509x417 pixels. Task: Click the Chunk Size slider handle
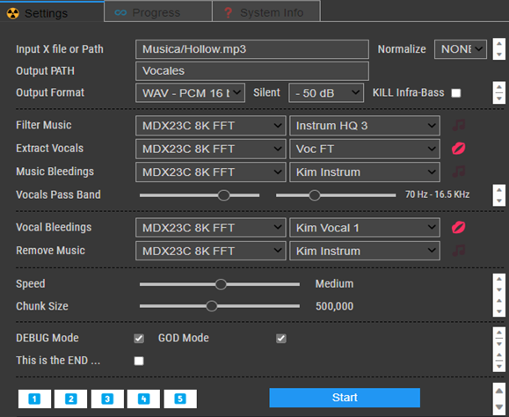tap(212, 306)
